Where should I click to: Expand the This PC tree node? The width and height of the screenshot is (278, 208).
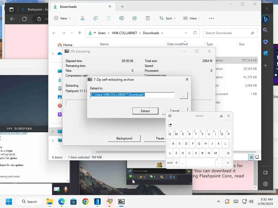53,132
